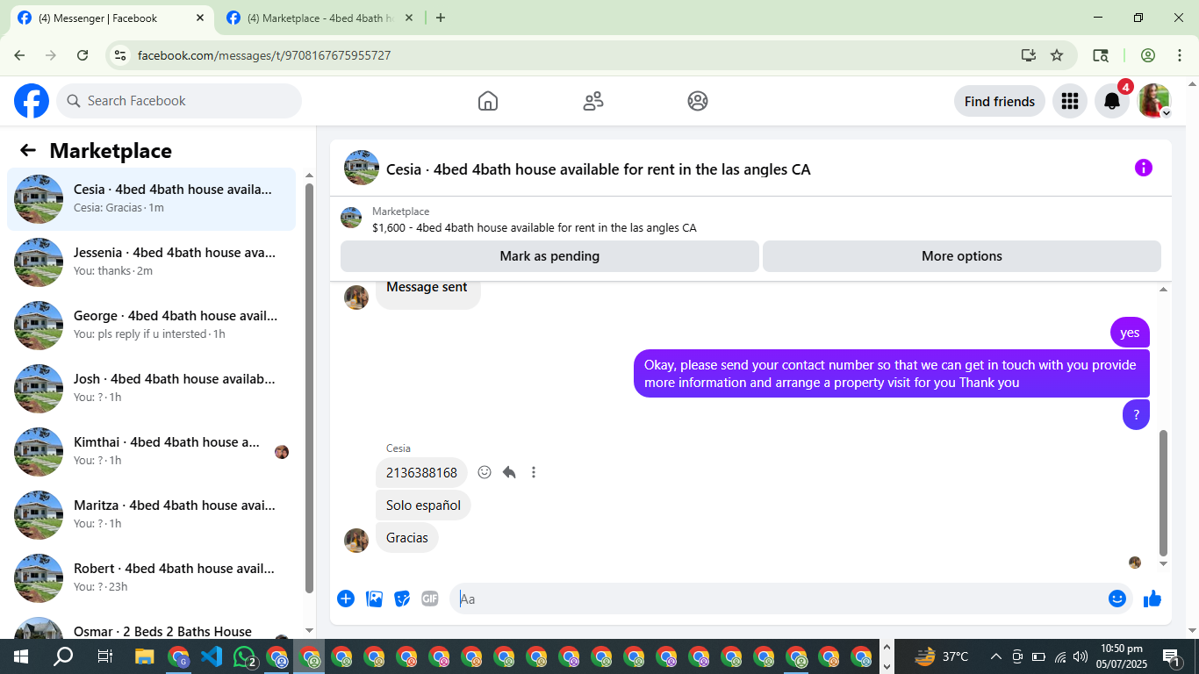1199x674 pixels.
Task: Reload the page
Action: tap(83, 55)
